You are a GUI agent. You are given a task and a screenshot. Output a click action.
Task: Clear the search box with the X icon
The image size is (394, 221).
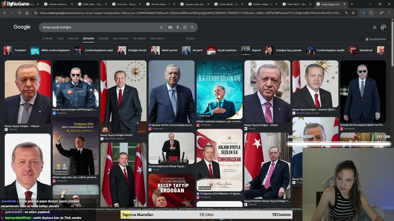(x=161, y=27)
